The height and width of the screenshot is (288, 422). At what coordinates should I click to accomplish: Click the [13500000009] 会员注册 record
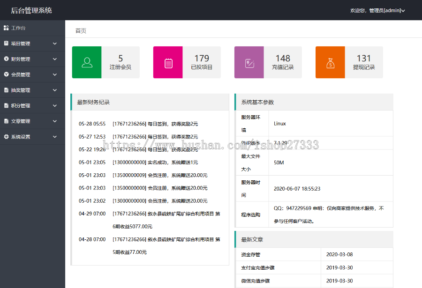(x=143, y=175)
